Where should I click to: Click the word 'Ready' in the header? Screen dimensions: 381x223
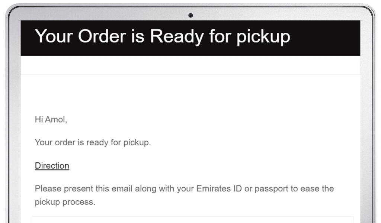click(x=177, y=37)
